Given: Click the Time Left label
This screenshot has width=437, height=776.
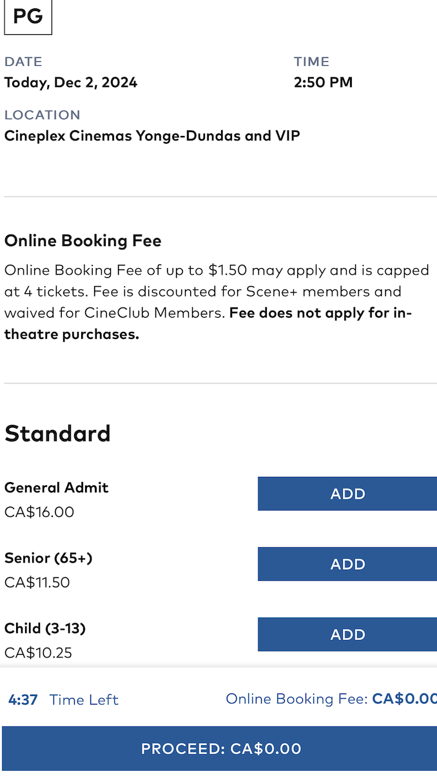Looking at the screenshot, I should pyautogui.click(x=84, y=699).
